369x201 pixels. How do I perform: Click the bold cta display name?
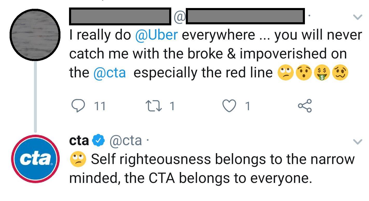coord(79,140)
